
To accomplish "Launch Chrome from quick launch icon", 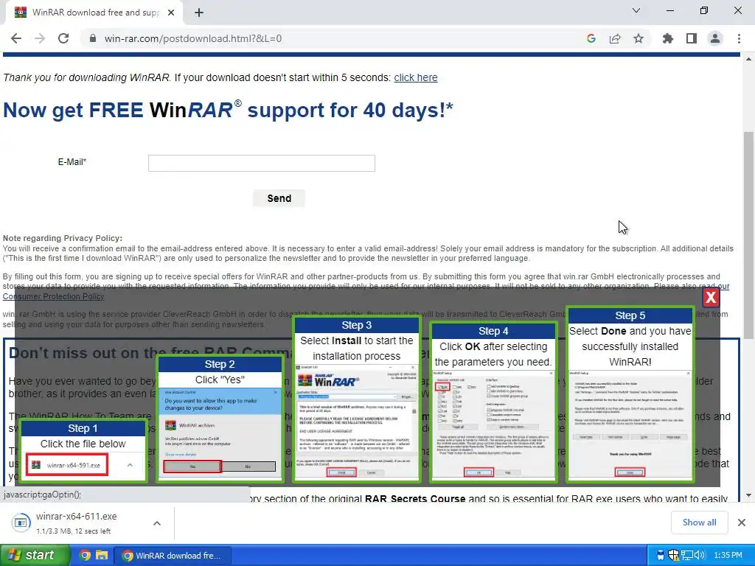I will pyautogui.click(x=85, y=556).
